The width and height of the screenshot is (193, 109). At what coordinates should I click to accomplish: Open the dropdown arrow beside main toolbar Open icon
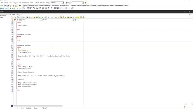click(x=3, y=5)
